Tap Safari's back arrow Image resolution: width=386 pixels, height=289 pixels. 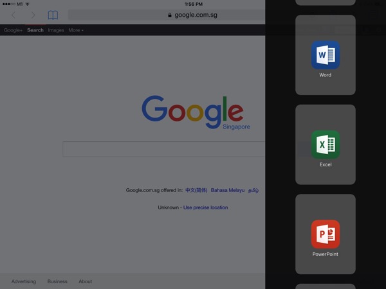(14, 15)
